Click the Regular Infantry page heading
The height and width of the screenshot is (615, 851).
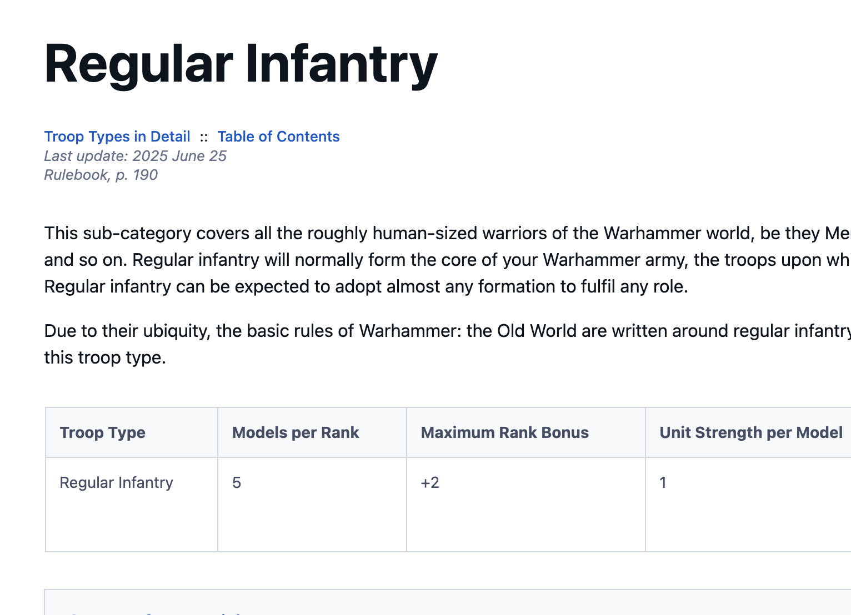point(241,64)
